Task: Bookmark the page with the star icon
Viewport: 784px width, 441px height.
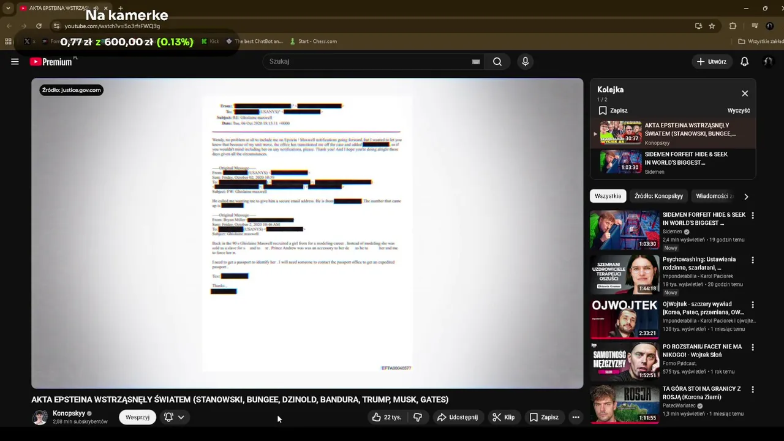Action: [x=712, y=26]
